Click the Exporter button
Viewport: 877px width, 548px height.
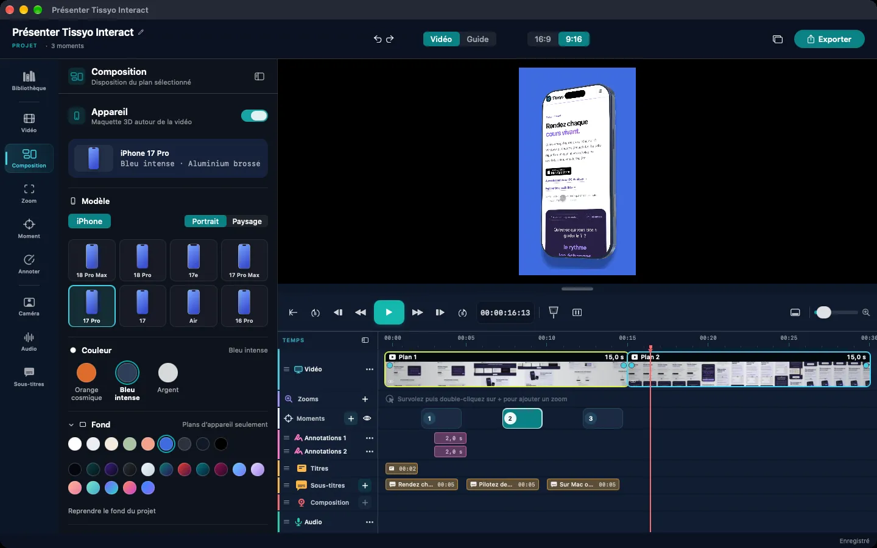click(829, 39)
